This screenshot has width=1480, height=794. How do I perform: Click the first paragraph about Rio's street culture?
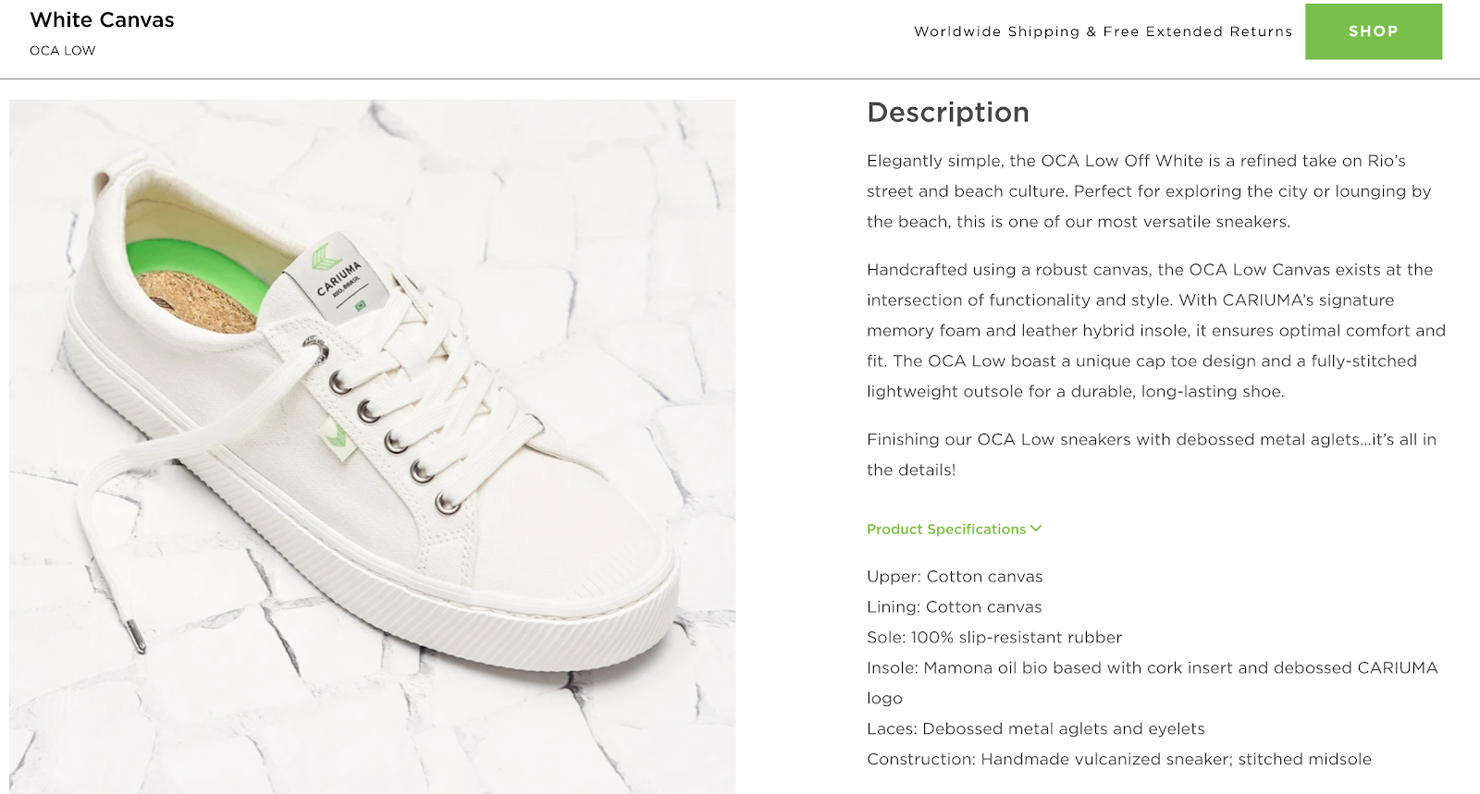pos(1147,190)
